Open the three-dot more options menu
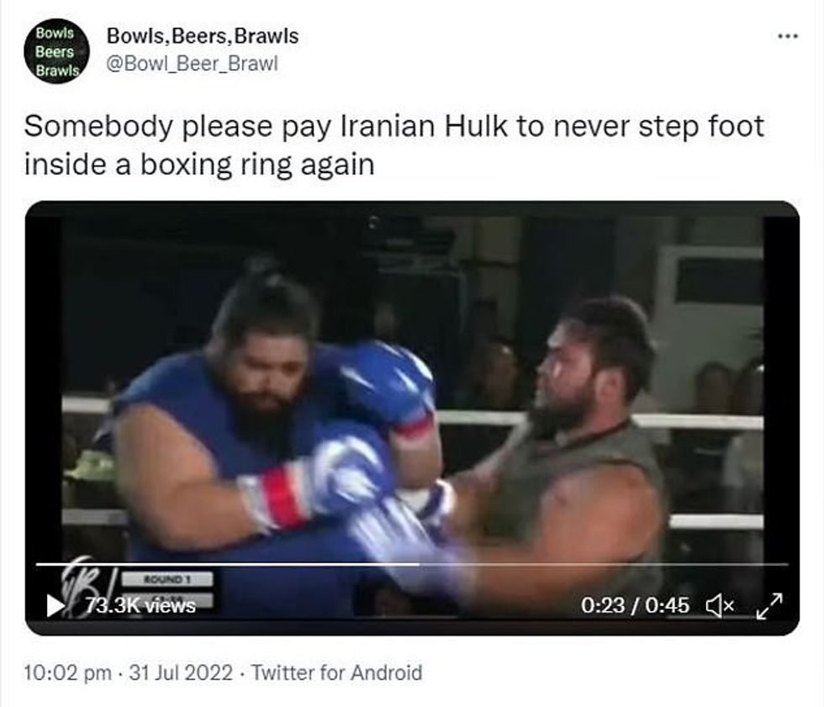Image resolution: width=824 pixels, height=707 pixels. click(x=788, y=36)
